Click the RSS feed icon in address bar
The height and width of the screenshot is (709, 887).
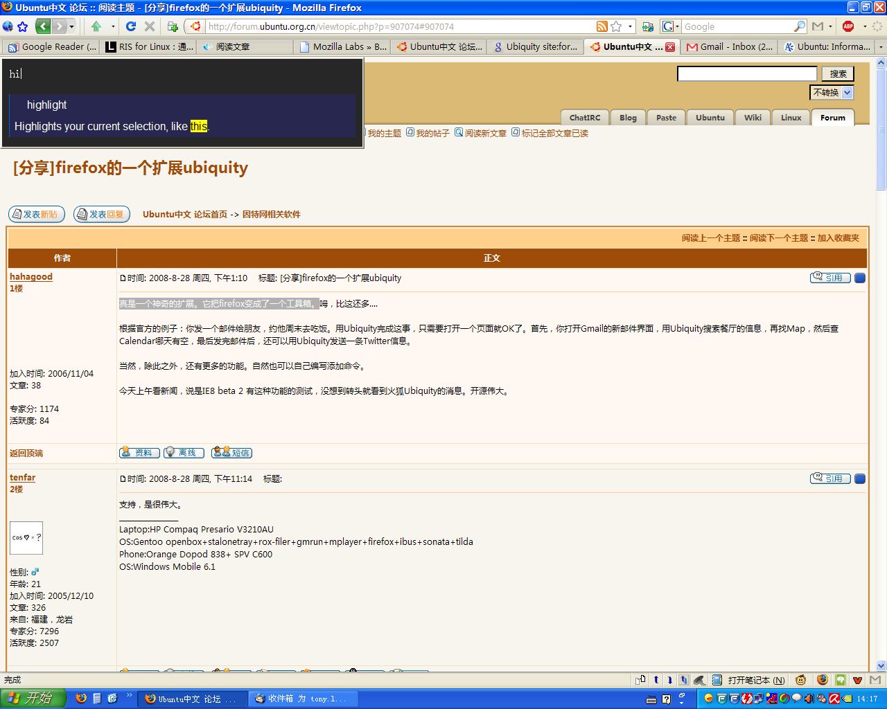click(x=601, y=26)
